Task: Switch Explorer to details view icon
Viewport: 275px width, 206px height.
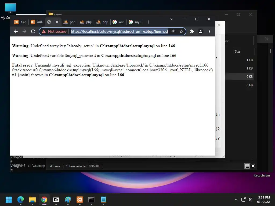Action: pos(247,166)
